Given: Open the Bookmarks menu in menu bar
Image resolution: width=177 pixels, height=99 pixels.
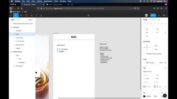Looking at the screenshot, I should click(48, 1).
